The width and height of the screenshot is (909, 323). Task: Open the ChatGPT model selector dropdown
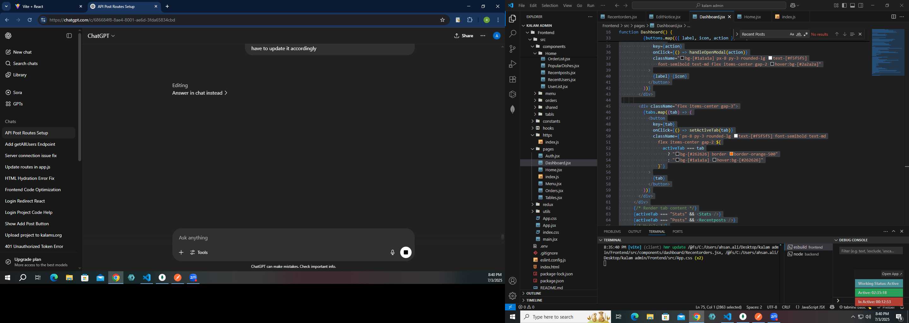click(x=101, y=36)
